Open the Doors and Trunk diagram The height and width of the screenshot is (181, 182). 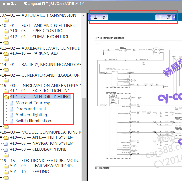point(31,109)
